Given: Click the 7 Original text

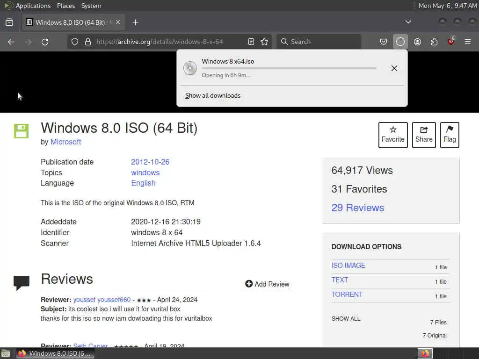Looking at the screenshot, I should [x=435, y=336].
